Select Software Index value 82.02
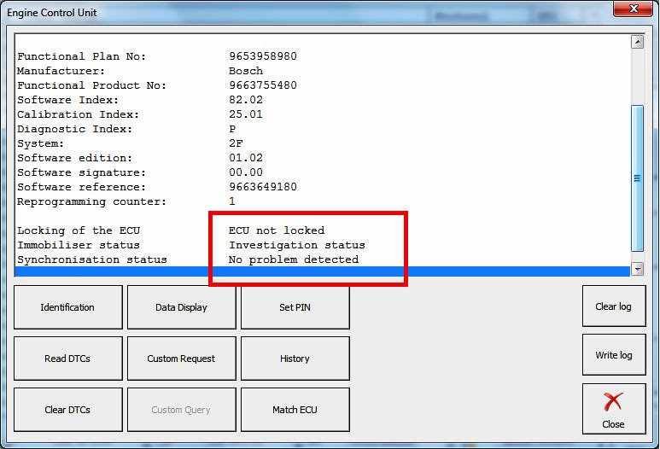The image size is (660, 449). pos(246,100)
